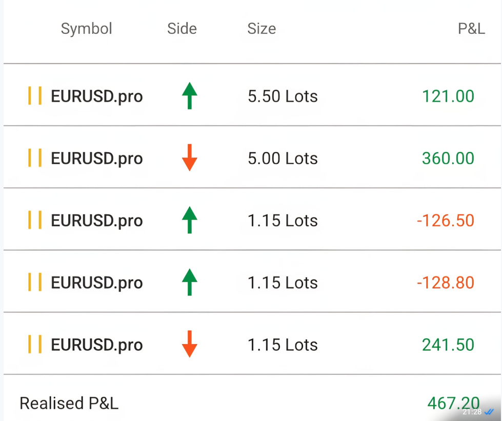Viewport: 502px width, 421px height.
Task: Click the Side column header
Action: [182, 29]
